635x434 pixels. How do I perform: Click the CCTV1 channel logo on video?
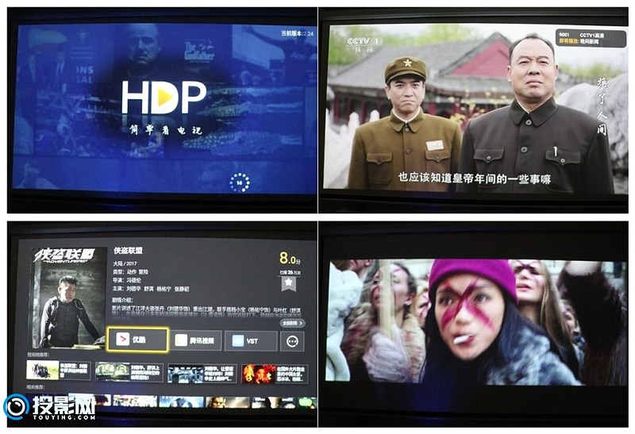pyautogui.click(x=364, y=44)
